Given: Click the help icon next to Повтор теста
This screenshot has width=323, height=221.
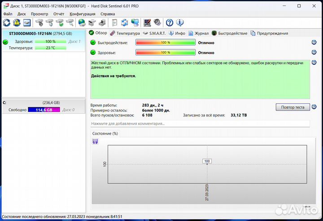Looking at the screenshot, I should [x=314, y=107].
